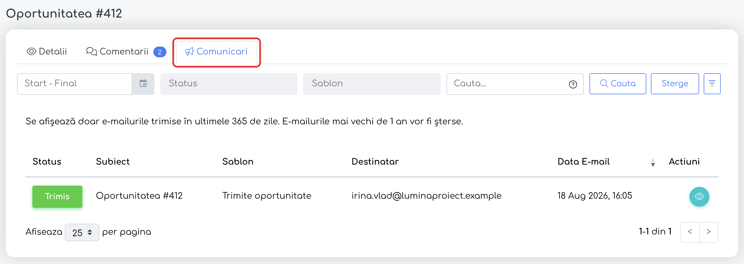
Task: Click the Sablon column header
Action: click(238, 162)
